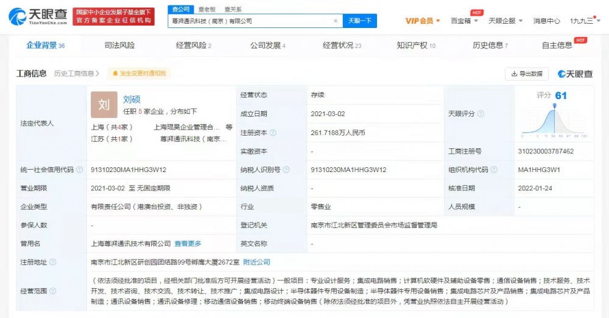Screen dimensions: 609x318
Task: Select the 自主信息 tab
Action: tap(557, 46)
